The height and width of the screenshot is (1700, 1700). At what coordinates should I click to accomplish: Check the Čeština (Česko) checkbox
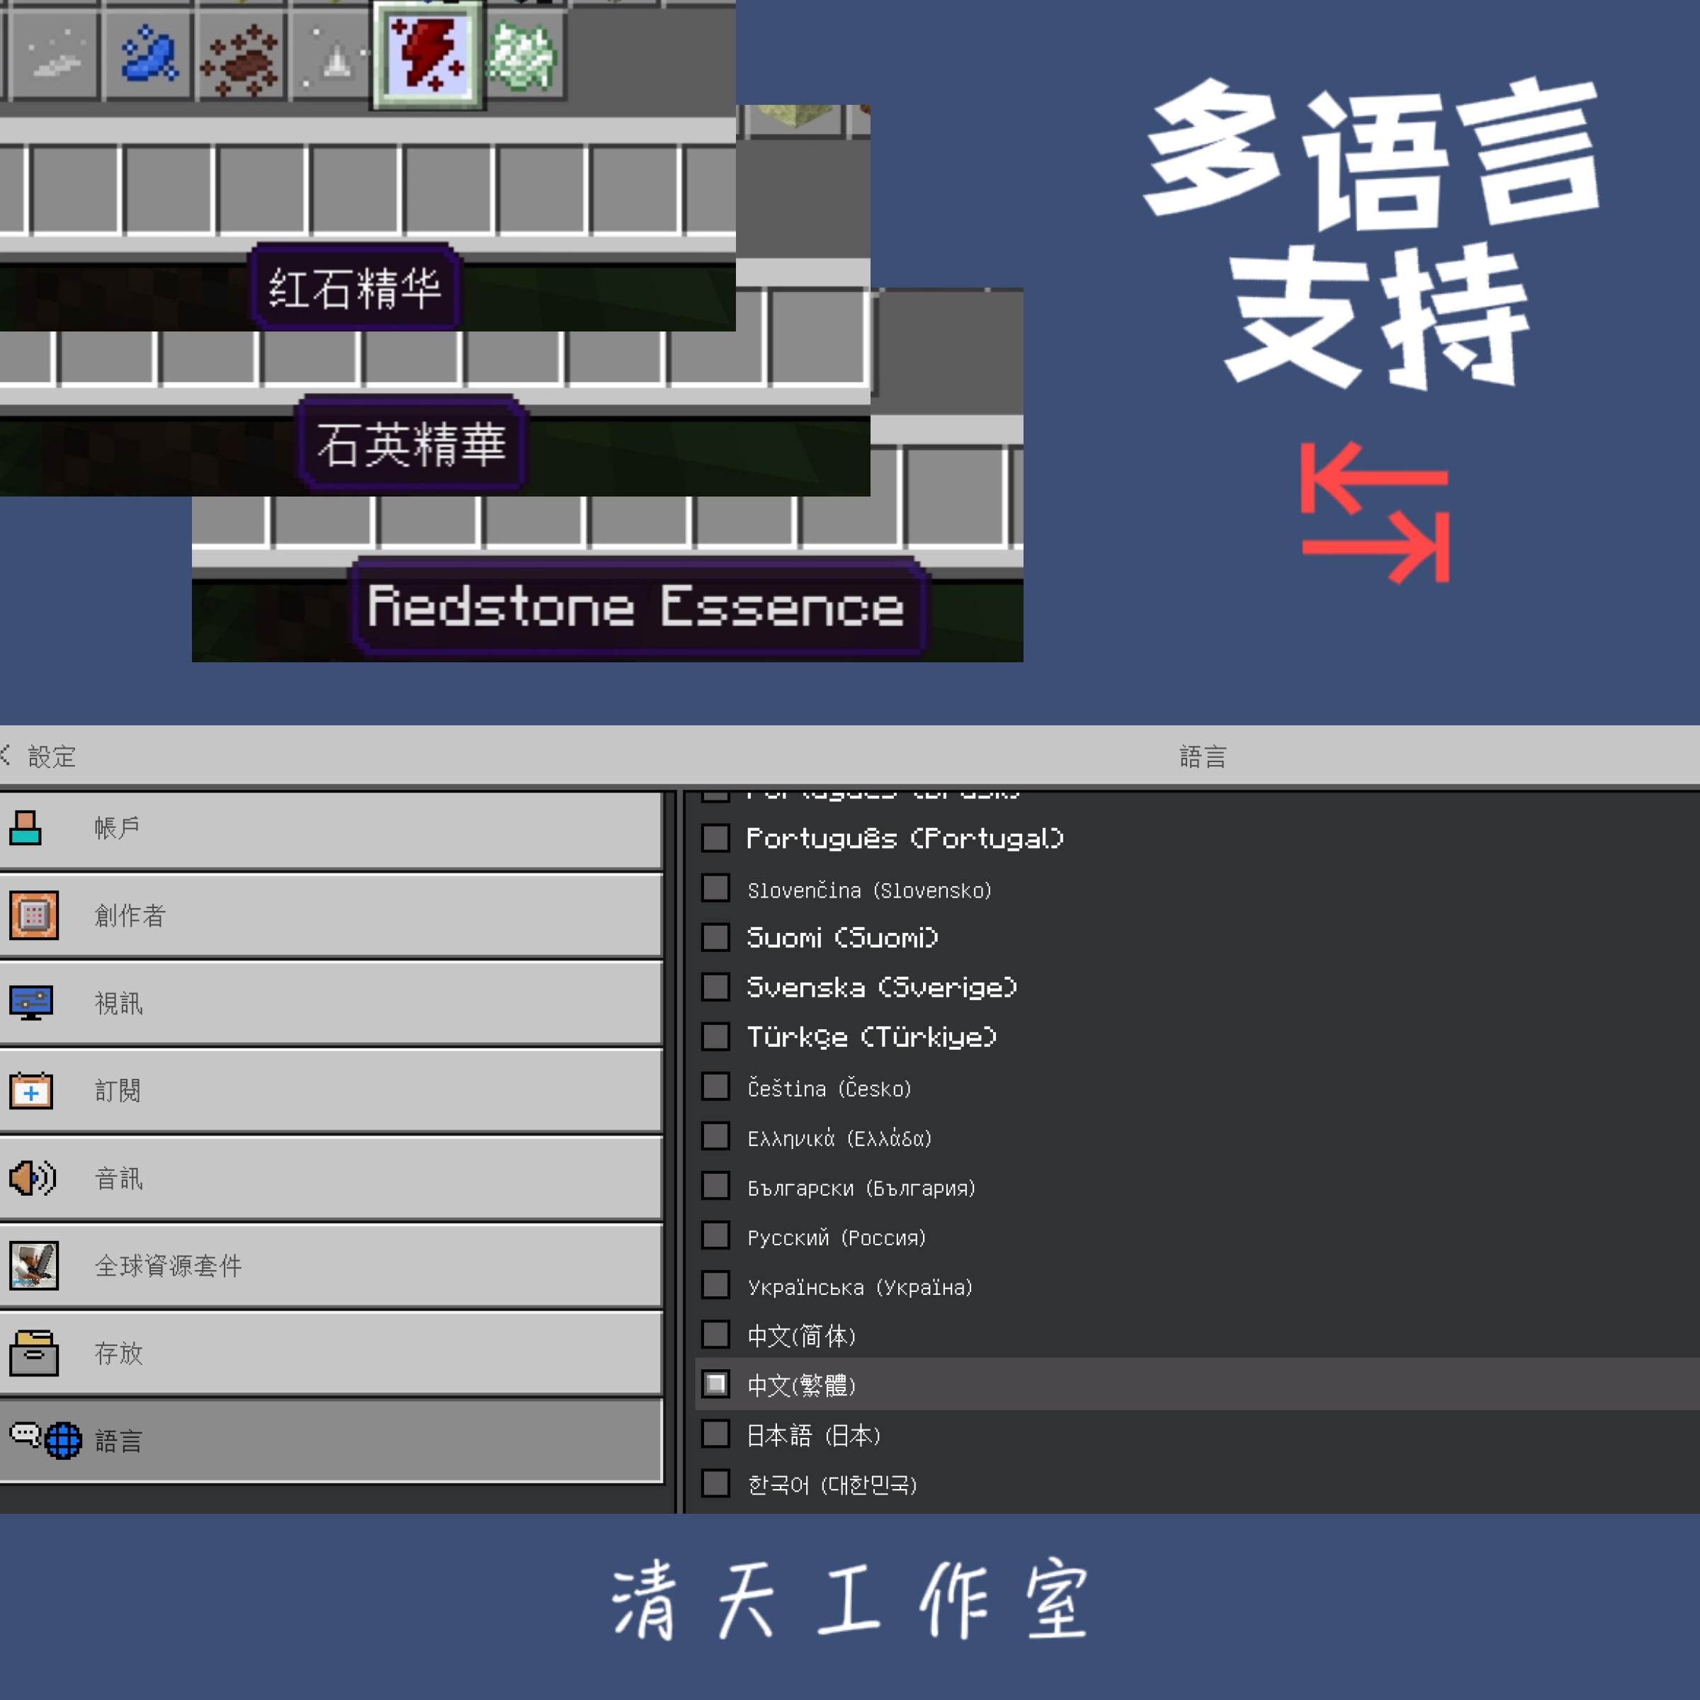click(715, 1087)
